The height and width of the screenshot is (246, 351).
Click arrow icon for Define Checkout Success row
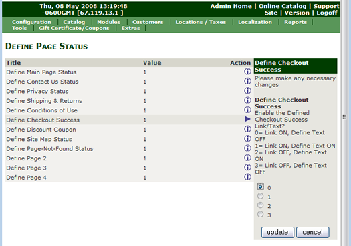(247, 119)
